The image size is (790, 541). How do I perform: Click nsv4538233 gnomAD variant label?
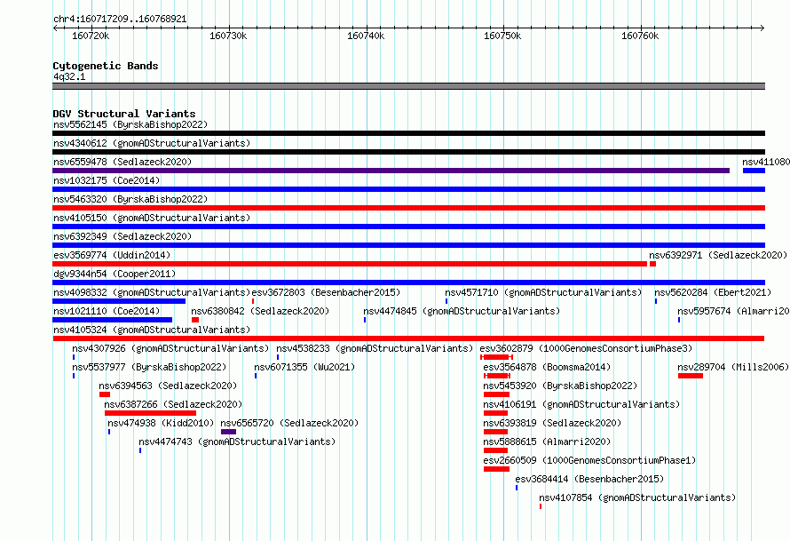375,348
